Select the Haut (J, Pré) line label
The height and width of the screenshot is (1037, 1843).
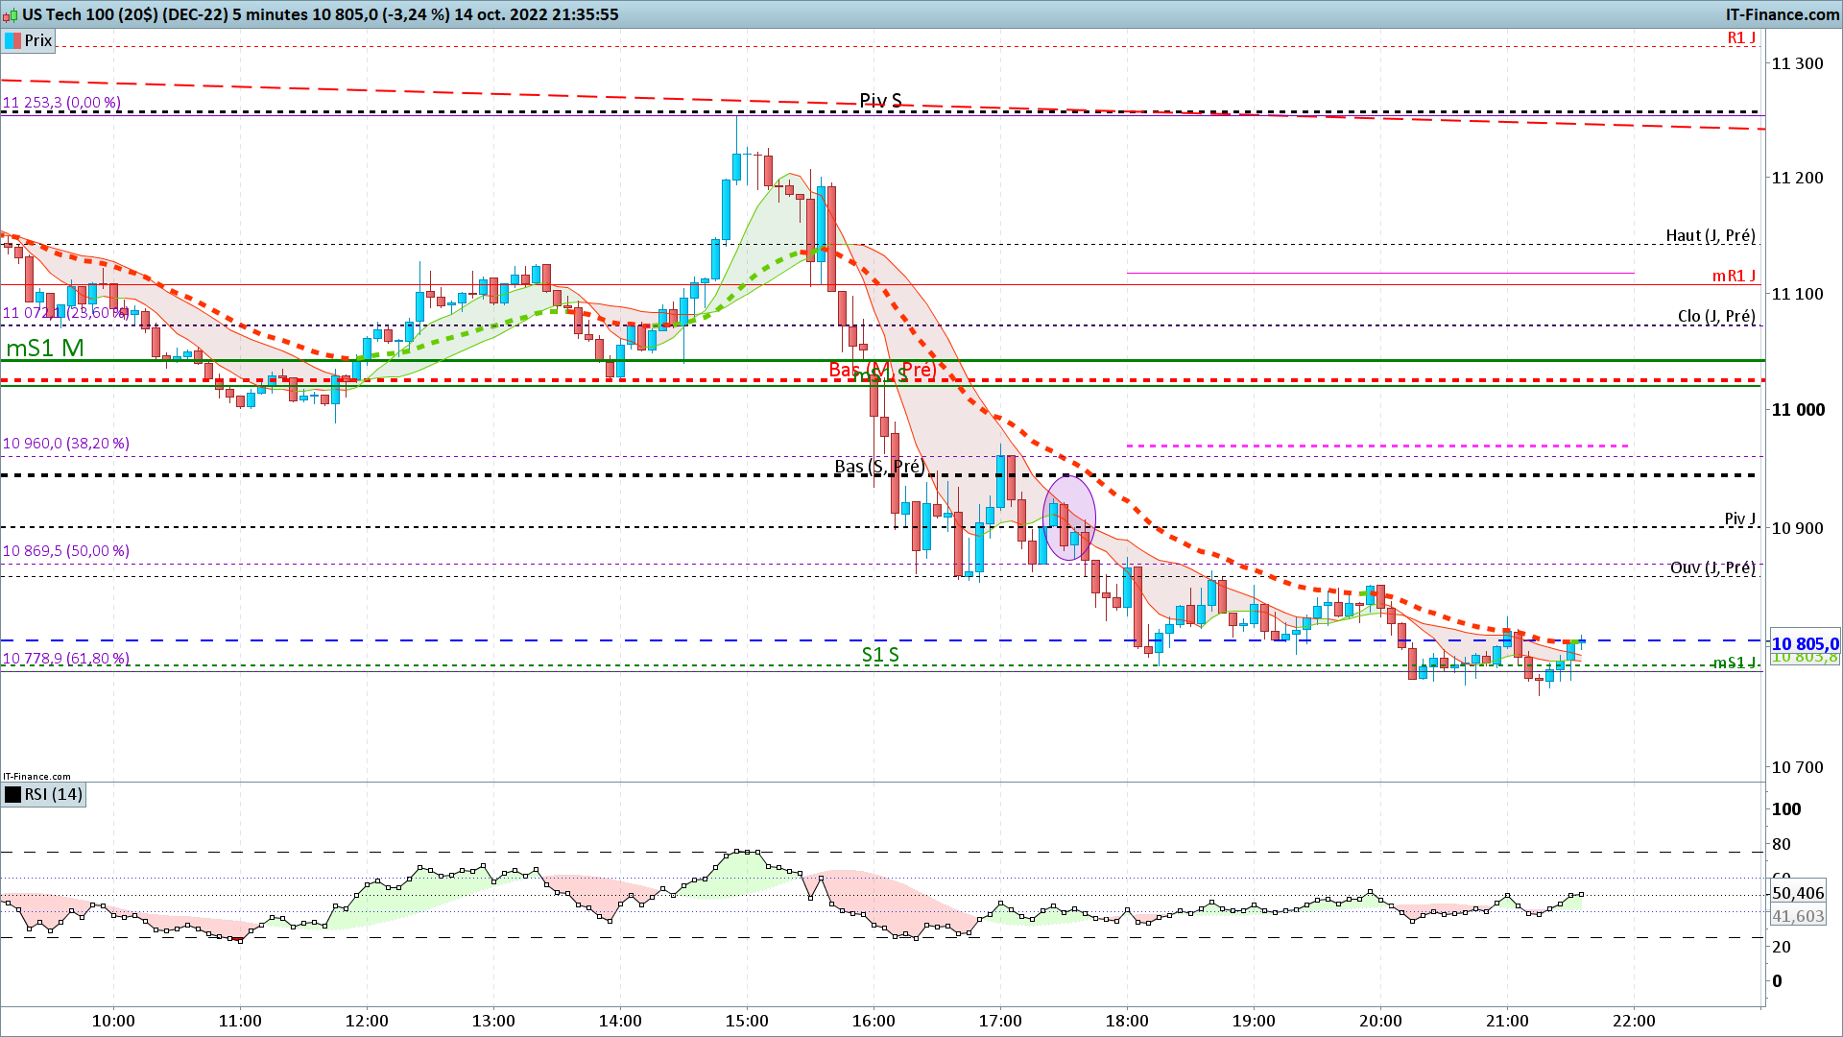tap(1710, 235)
